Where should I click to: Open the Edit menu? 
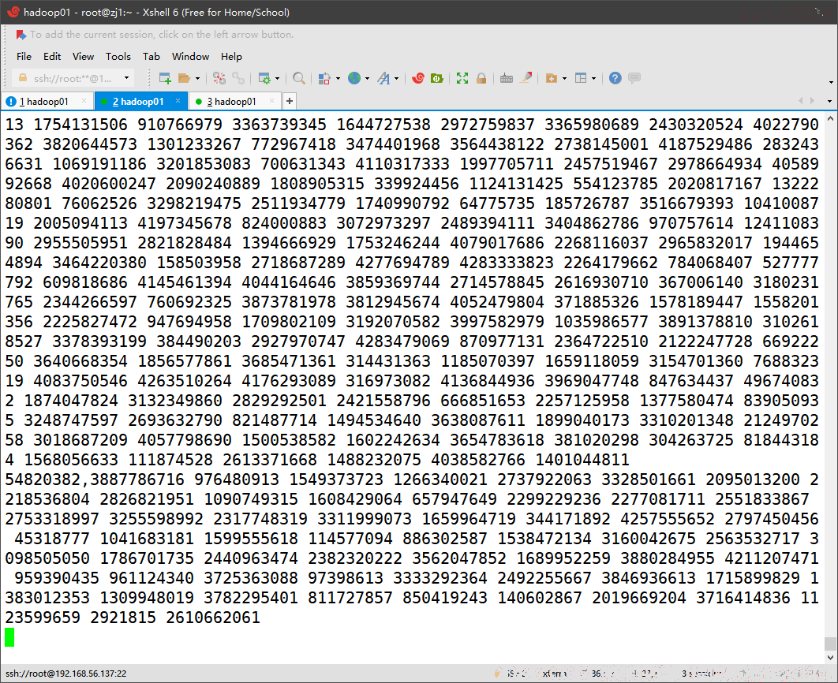coord(52,57)
